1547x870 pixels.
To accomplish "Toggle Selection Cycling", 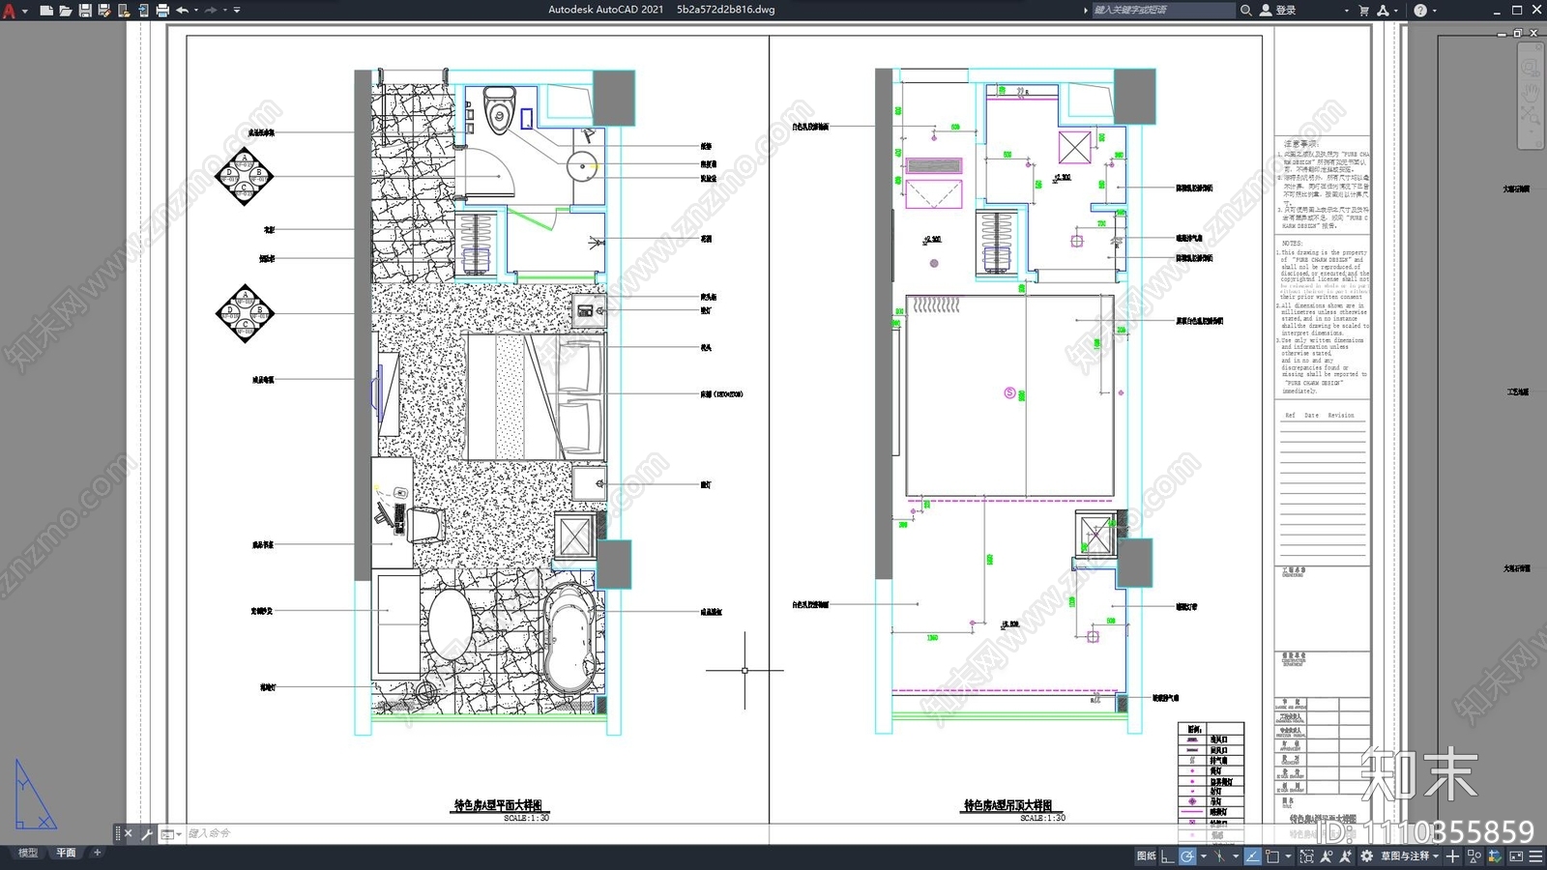I will 1307,855.
